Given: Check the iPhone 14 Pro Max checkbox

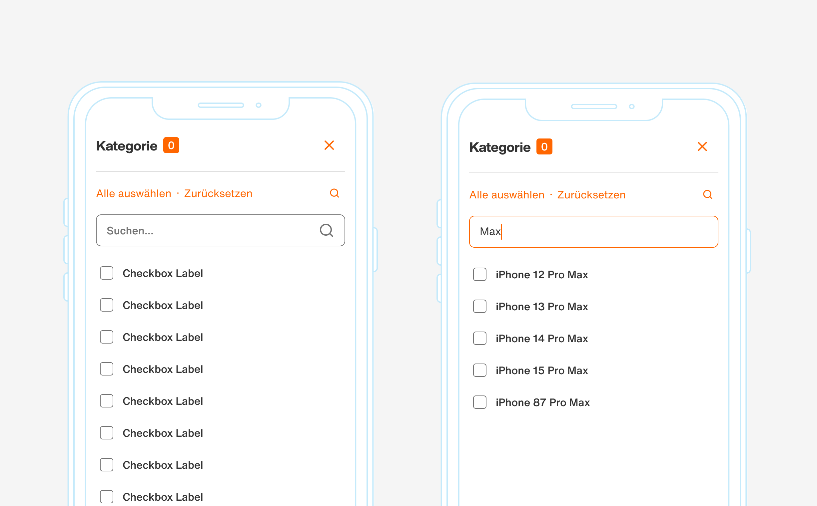Looking at the screenshot, I should (x=479, y=338).
